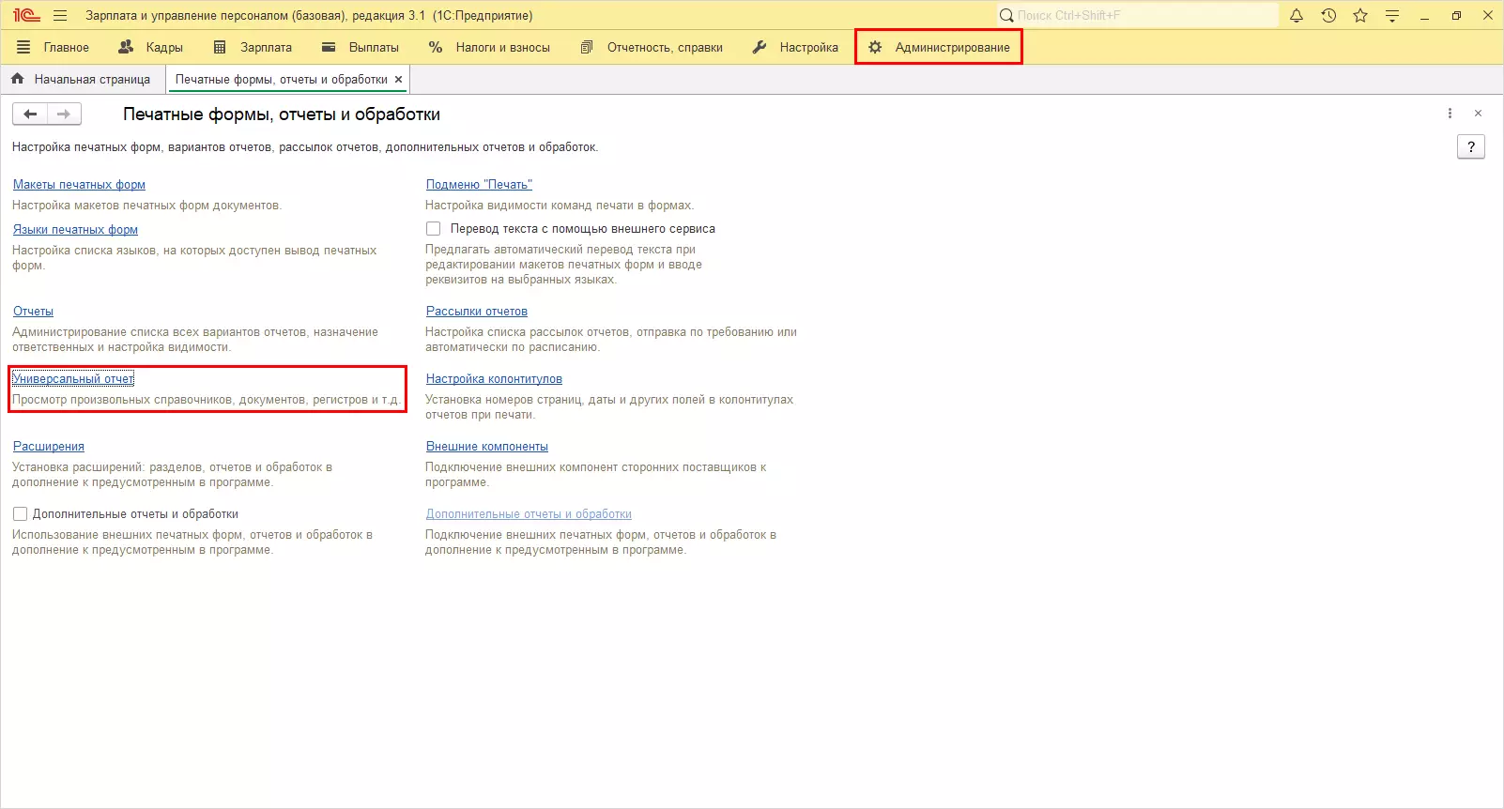
Task: Click the gear icon beside Администрирование
Action: pos(875,47)
